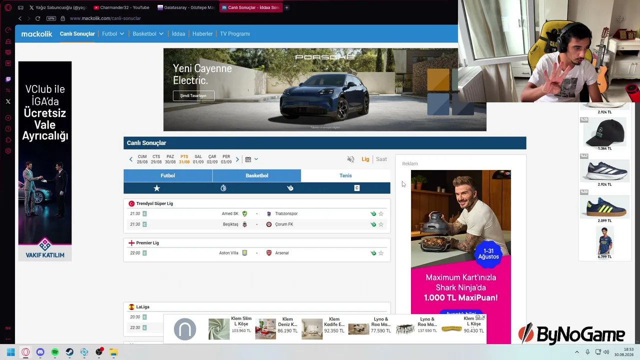Viewport: 640px width, 360px height.
Task: Select date CTS 29/08
Action: pyautogui.click(x=156, y=159)
